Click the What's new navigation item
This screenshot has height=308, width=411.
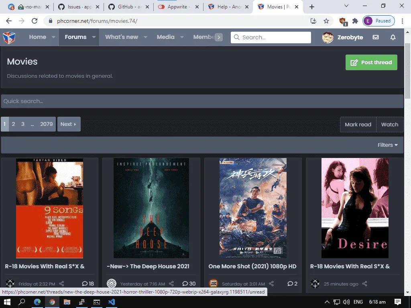coord(122,37)
